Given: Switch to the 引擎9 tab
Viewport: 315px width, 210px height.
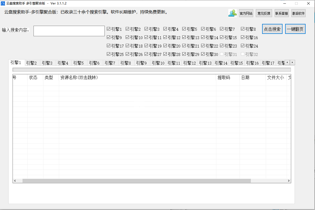Looking at the screenshot, I should tap(142, 63).
